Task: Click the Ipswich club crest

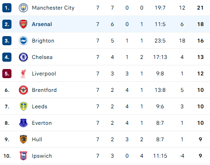Action: pyautogui.click(x=23, y=156)
